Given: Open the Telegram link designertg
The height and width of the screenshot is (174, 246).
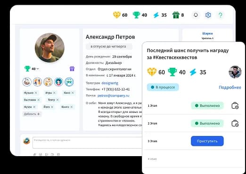Looking at the screenshot, I should click(x=110, y=83).
